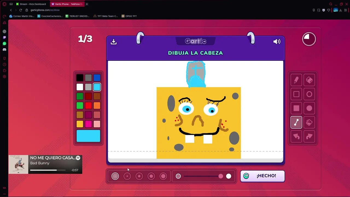
Task: Pick the dark blue color swatch
Action: (x=97, y=78)
